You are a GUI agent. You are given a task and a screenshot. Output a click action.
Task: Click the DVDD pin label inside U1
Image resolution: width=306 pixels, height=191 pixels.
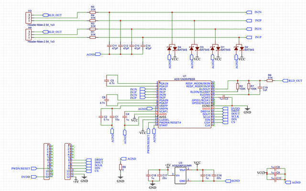point(206,109)
